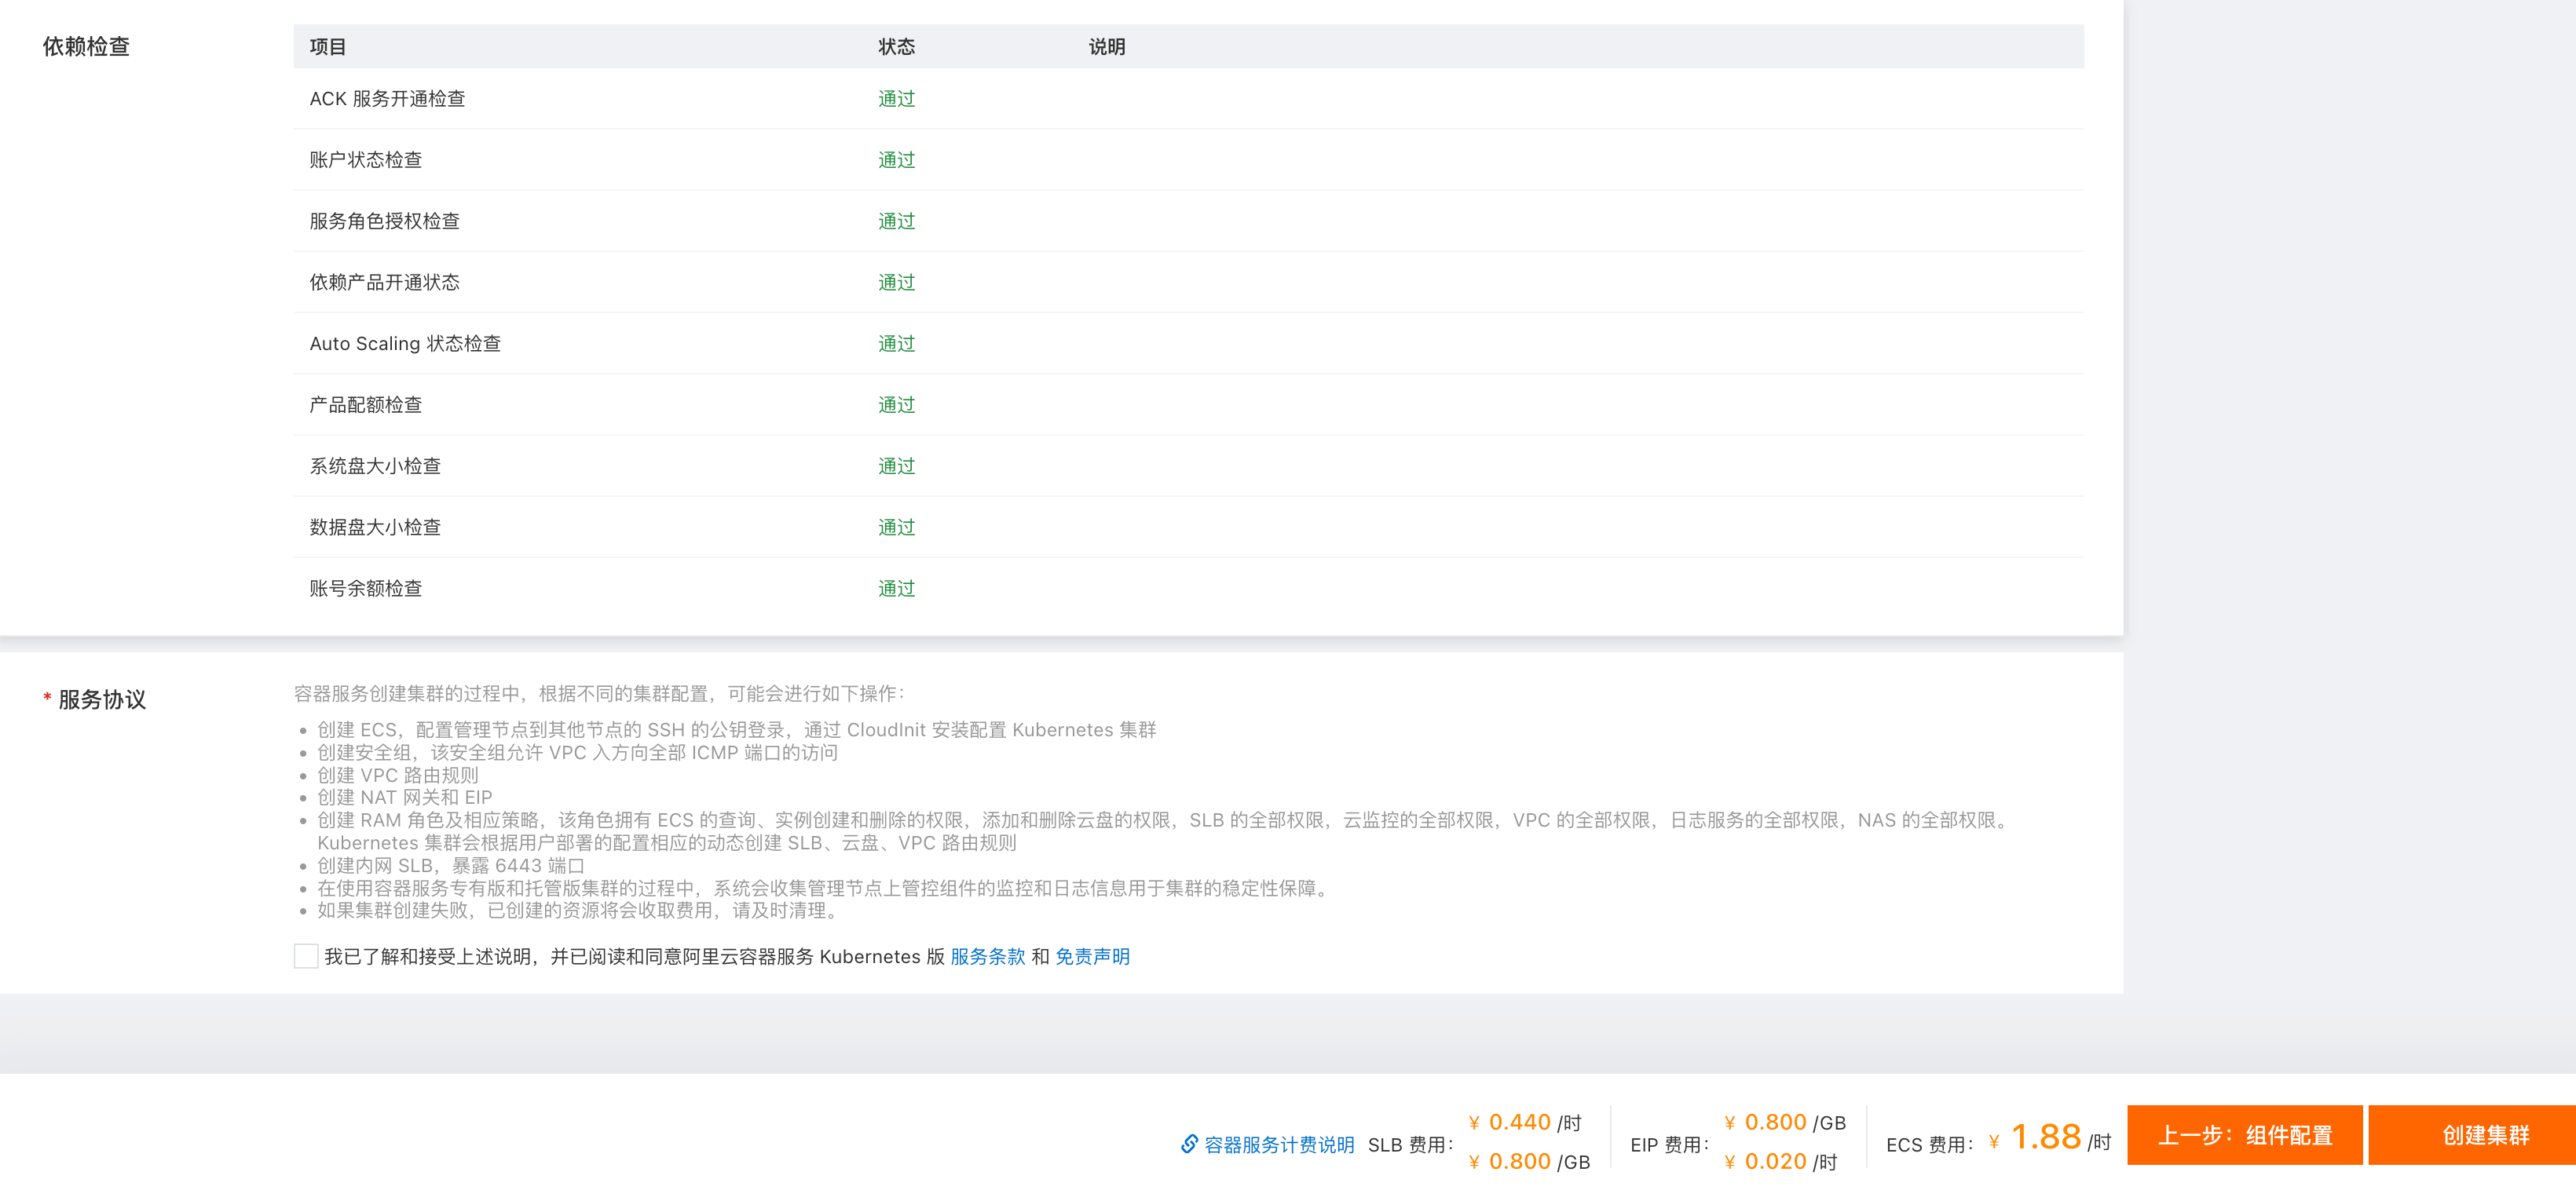This screenshot has height=1190, width=2576.
Task: Go back via 上一步：组件配置 button
Action: pyautogui.click(x=2244, y=1135)
